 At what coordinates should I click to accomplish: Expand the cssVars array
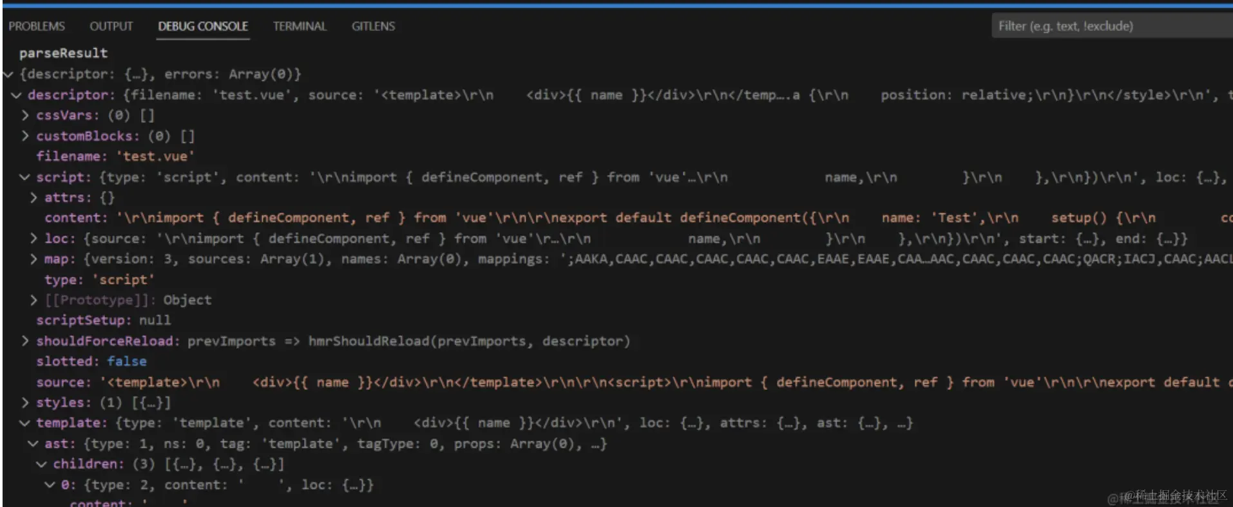click(25, 115)
